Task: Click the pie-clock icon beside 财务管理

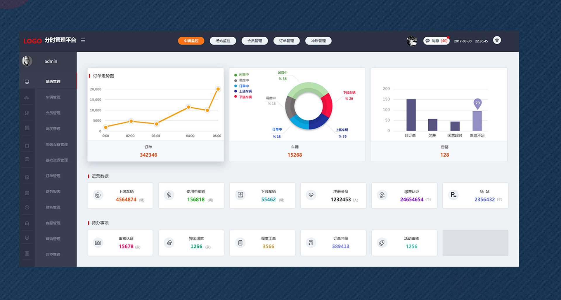Action: (x=27, y=207)
